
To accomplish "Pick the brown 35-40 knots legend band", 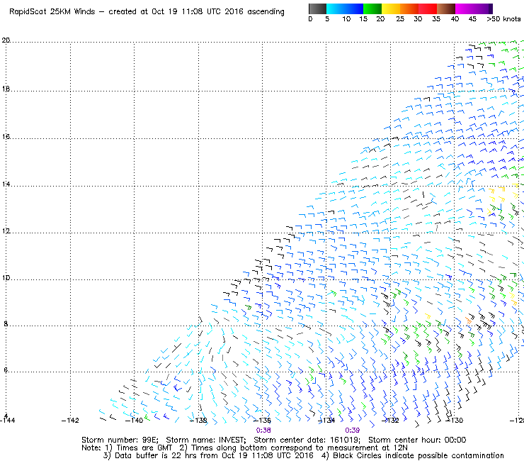I will click(446, 9).
